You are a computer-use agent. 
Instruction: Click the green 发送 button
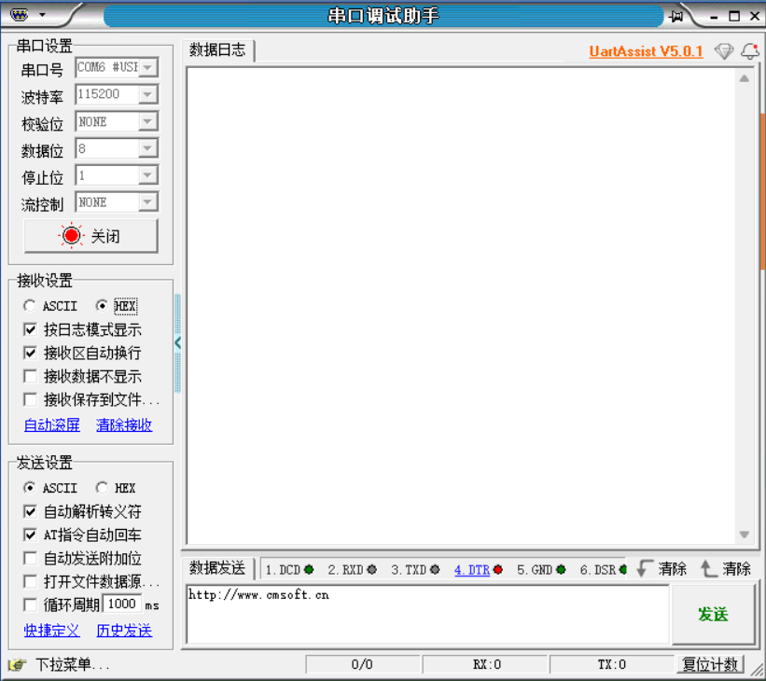(713, 614)
